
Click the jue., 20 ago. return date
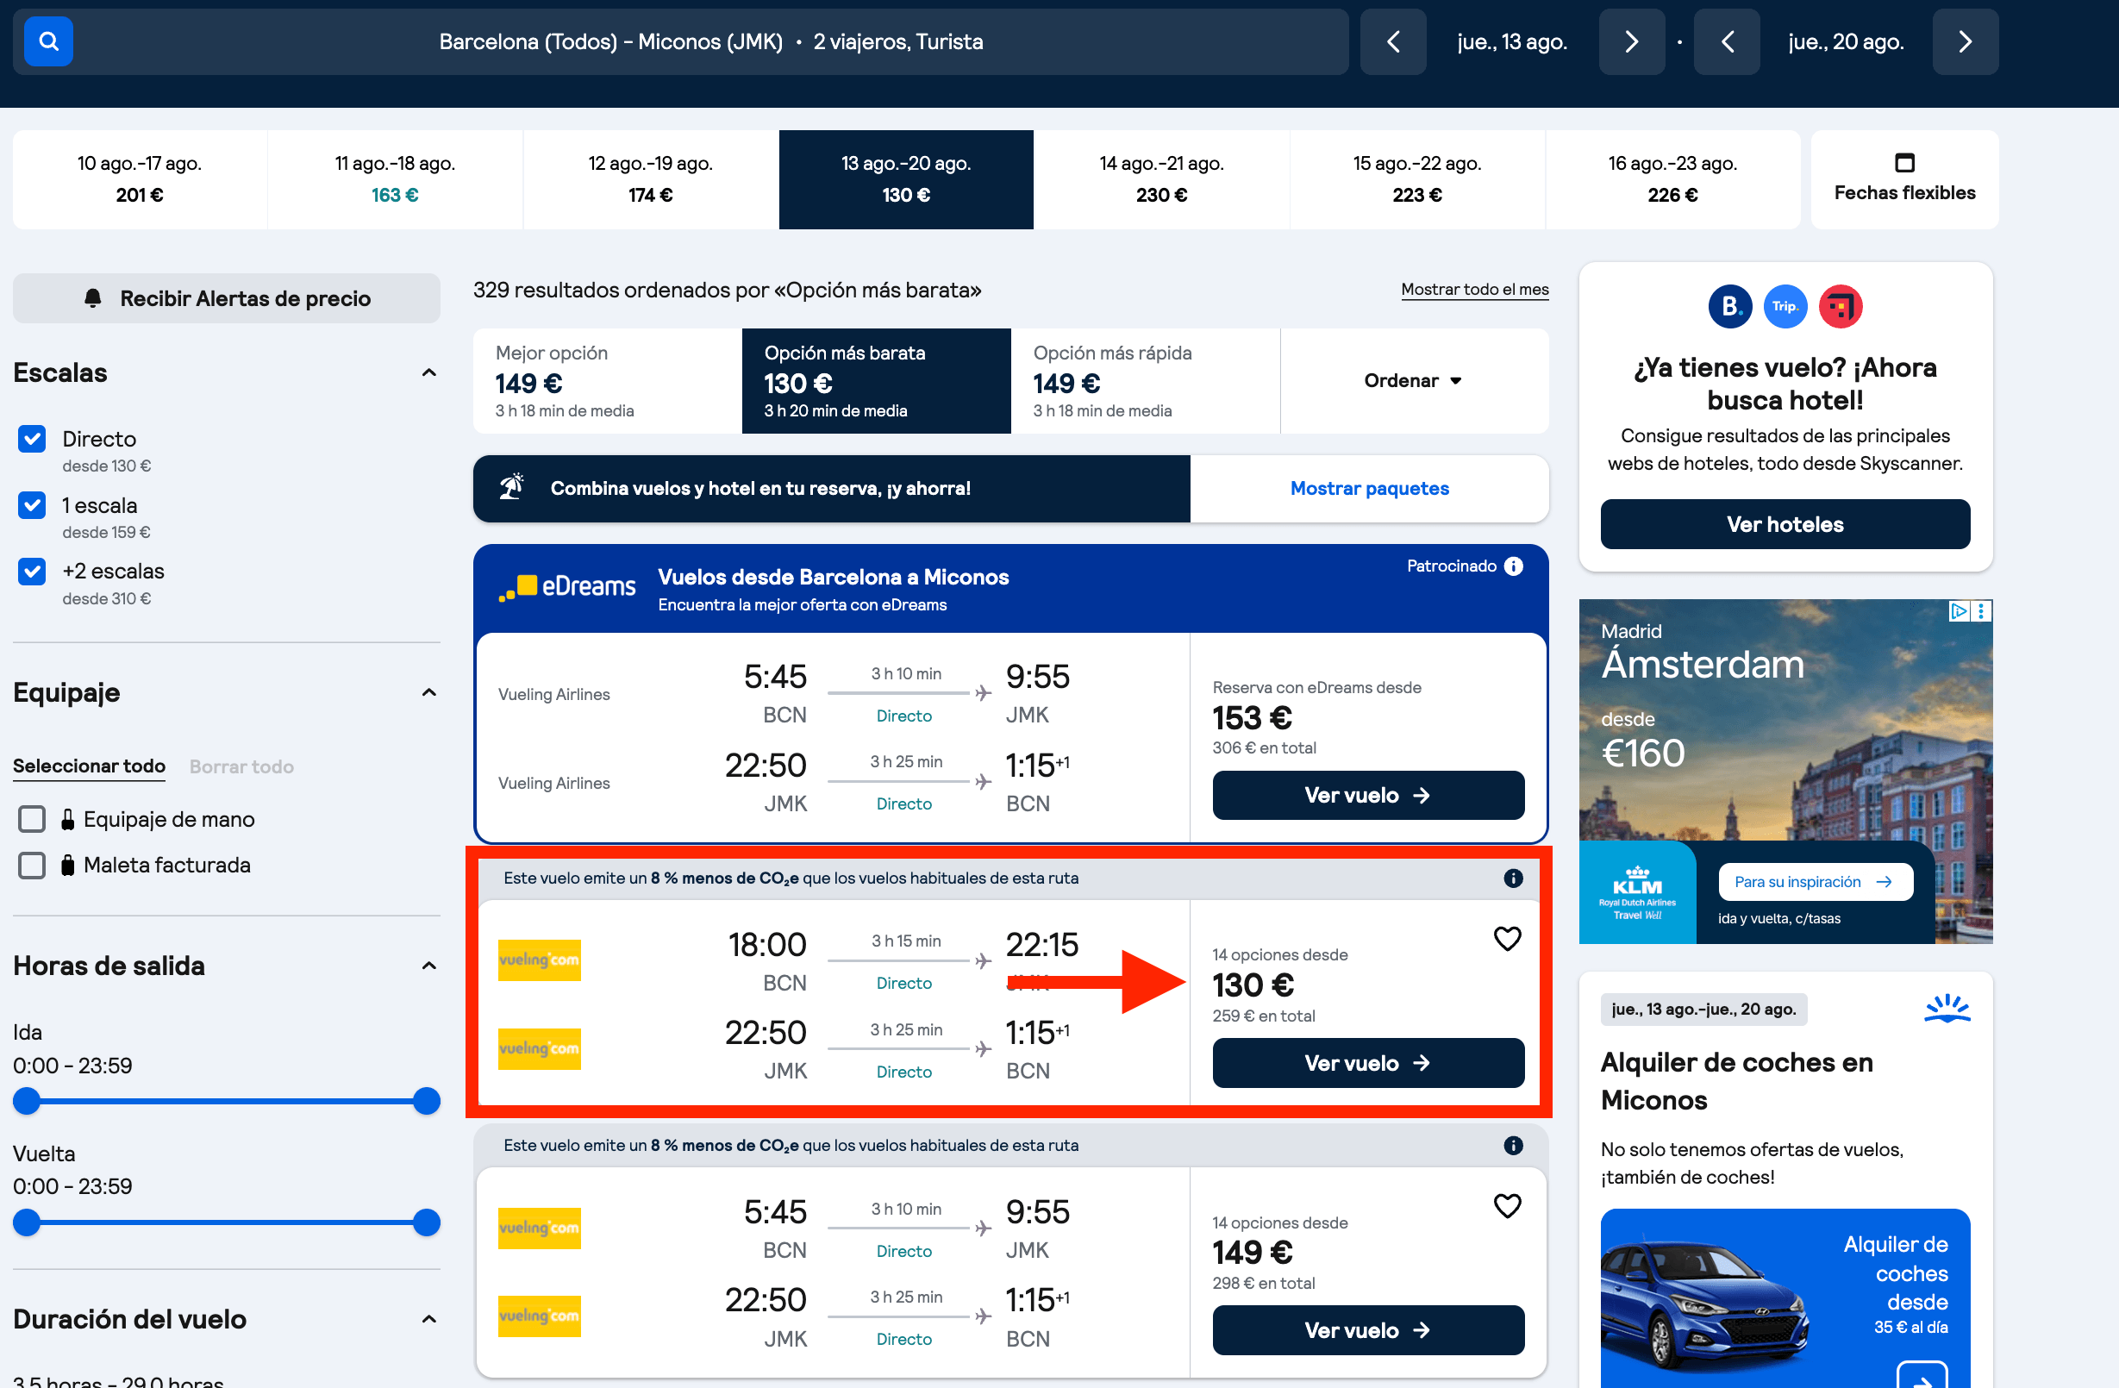click(1846, 42)
